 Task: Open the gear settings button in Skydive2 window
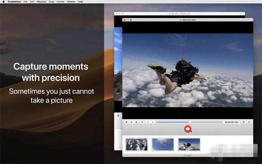point(126,122)
